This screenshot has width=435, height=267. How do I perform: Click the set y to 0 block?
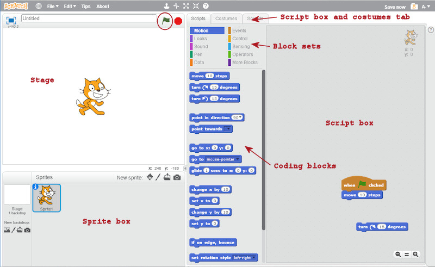pos(204,223)
